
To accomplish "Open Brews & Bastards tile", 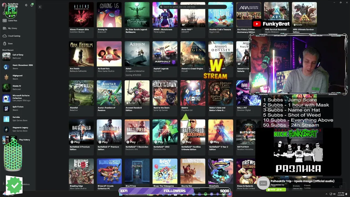I will point(246,174).
